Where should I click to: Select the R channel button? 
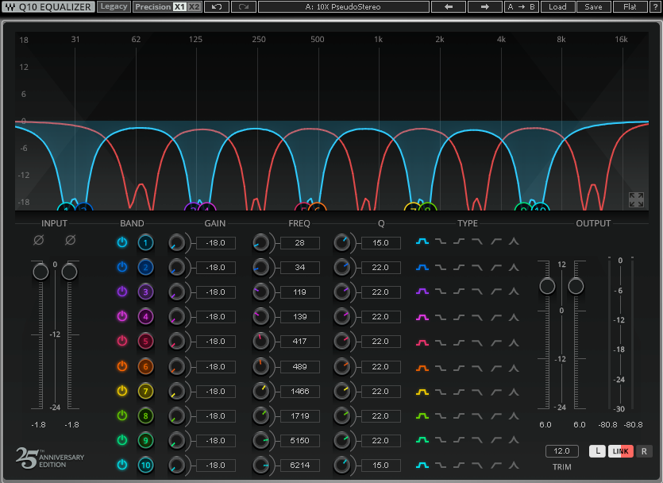pyautogui.click(x=644, y=451)
